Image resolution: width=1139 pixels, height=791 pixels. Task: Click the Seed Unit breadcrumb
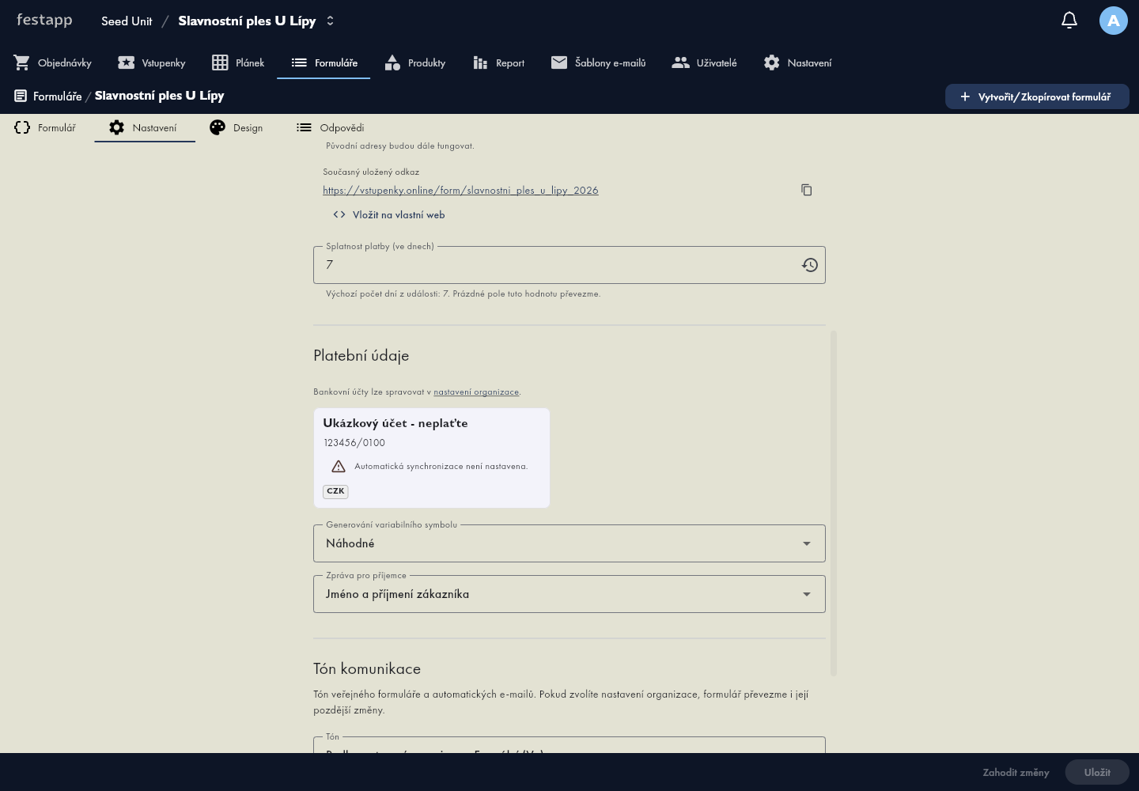127,21
